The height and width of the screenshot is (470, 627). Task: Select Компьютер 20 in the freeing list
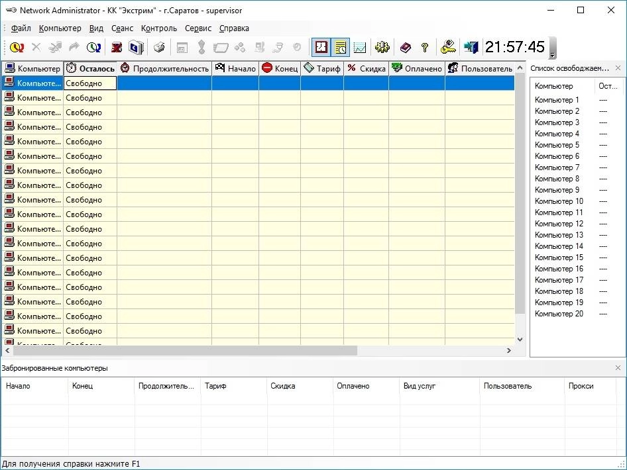point(559,314)
